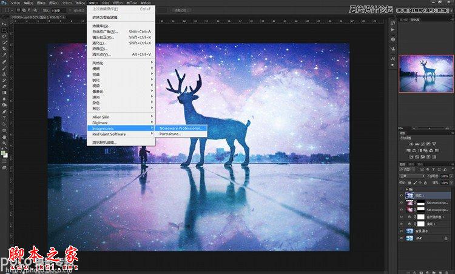Select the Horizontal Type tool
Viewport: 455px width, 274px height.
tap(4, 118)
